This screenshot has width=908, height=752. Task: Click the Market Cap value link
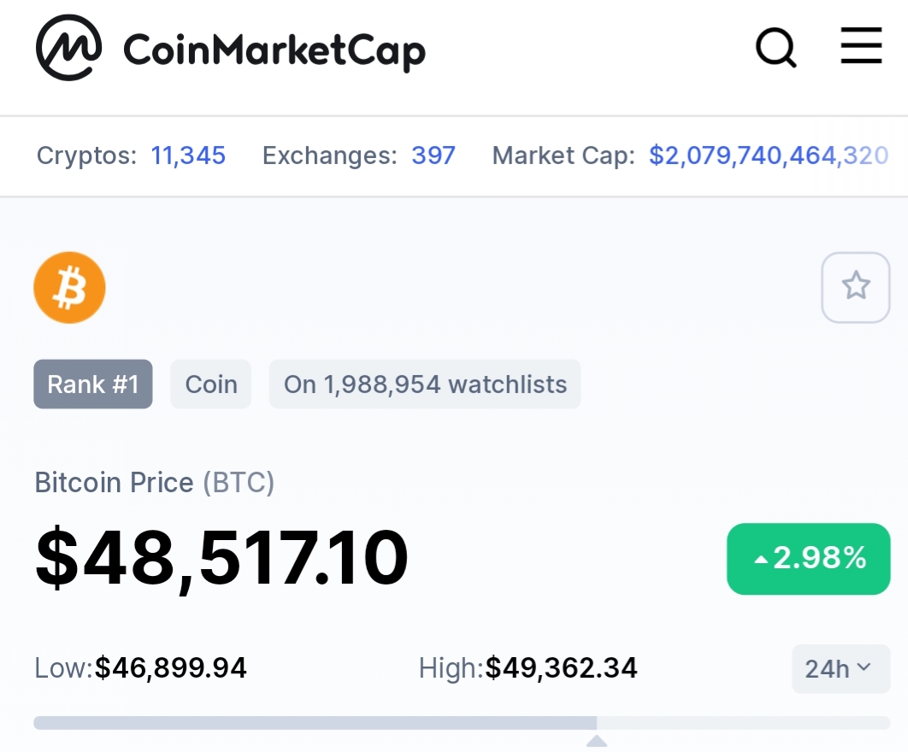(x=769, y=156)
